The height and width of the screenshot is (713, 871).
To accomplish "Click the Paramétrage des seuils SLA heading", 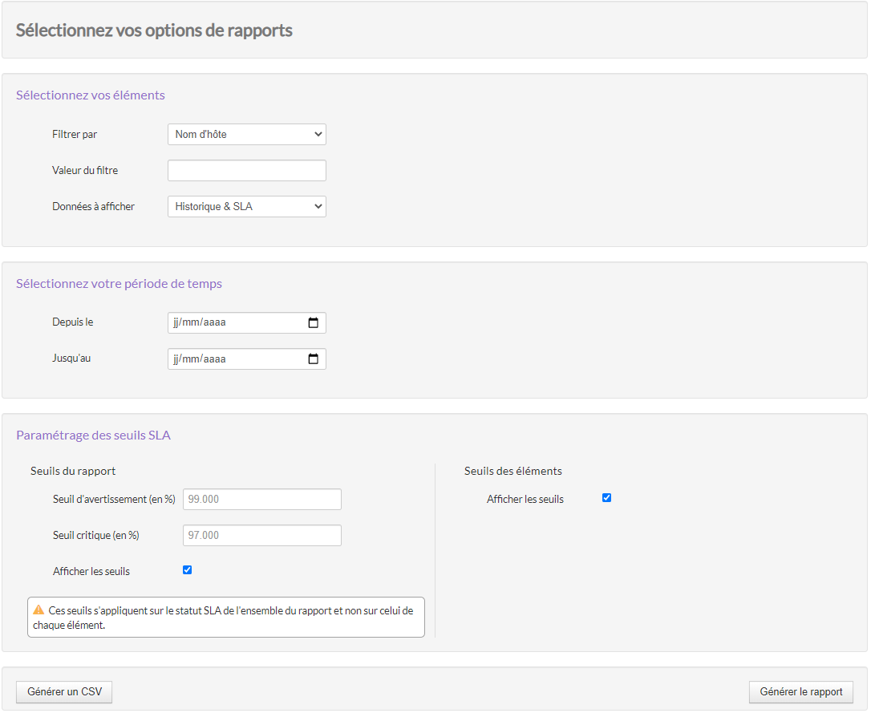I will point(93,436).
